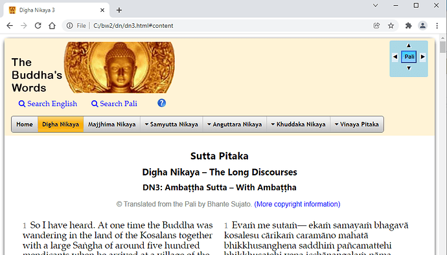This screenshot has width=447, height=255.
Task: Expand the Samyutta Nikaya dropdown
Action: click(171, 124)
